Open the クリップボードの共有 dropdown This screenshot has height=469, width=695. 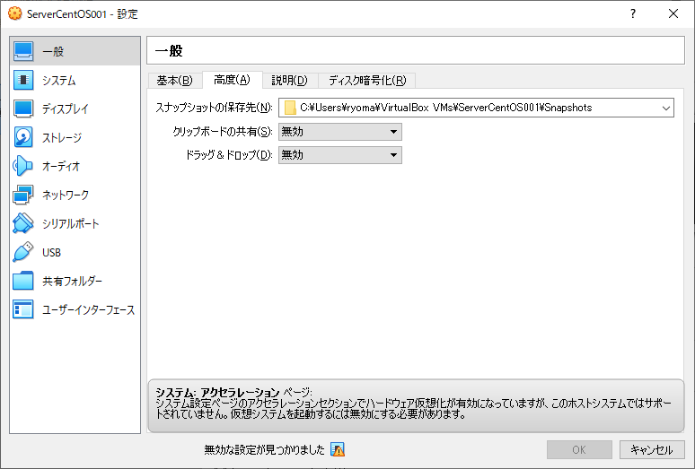coord(340,132)
